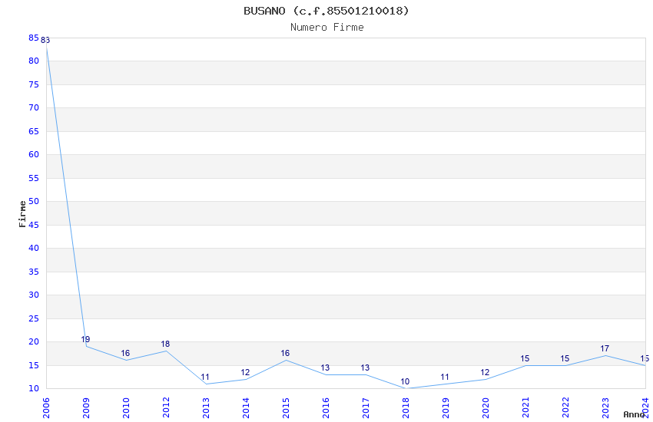The width and height of the screenshot is (653, 422).
Task: Click the data label 16 above 2010
Action: [x=125, y=353]
